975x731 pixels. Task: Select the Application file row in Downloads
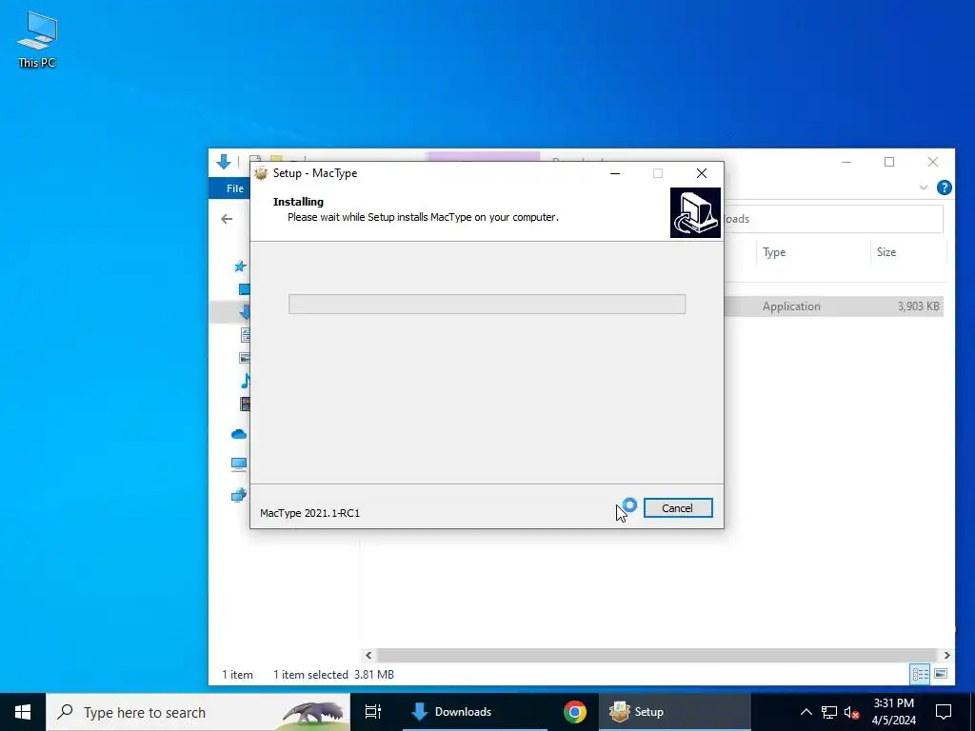pos(834,306)
